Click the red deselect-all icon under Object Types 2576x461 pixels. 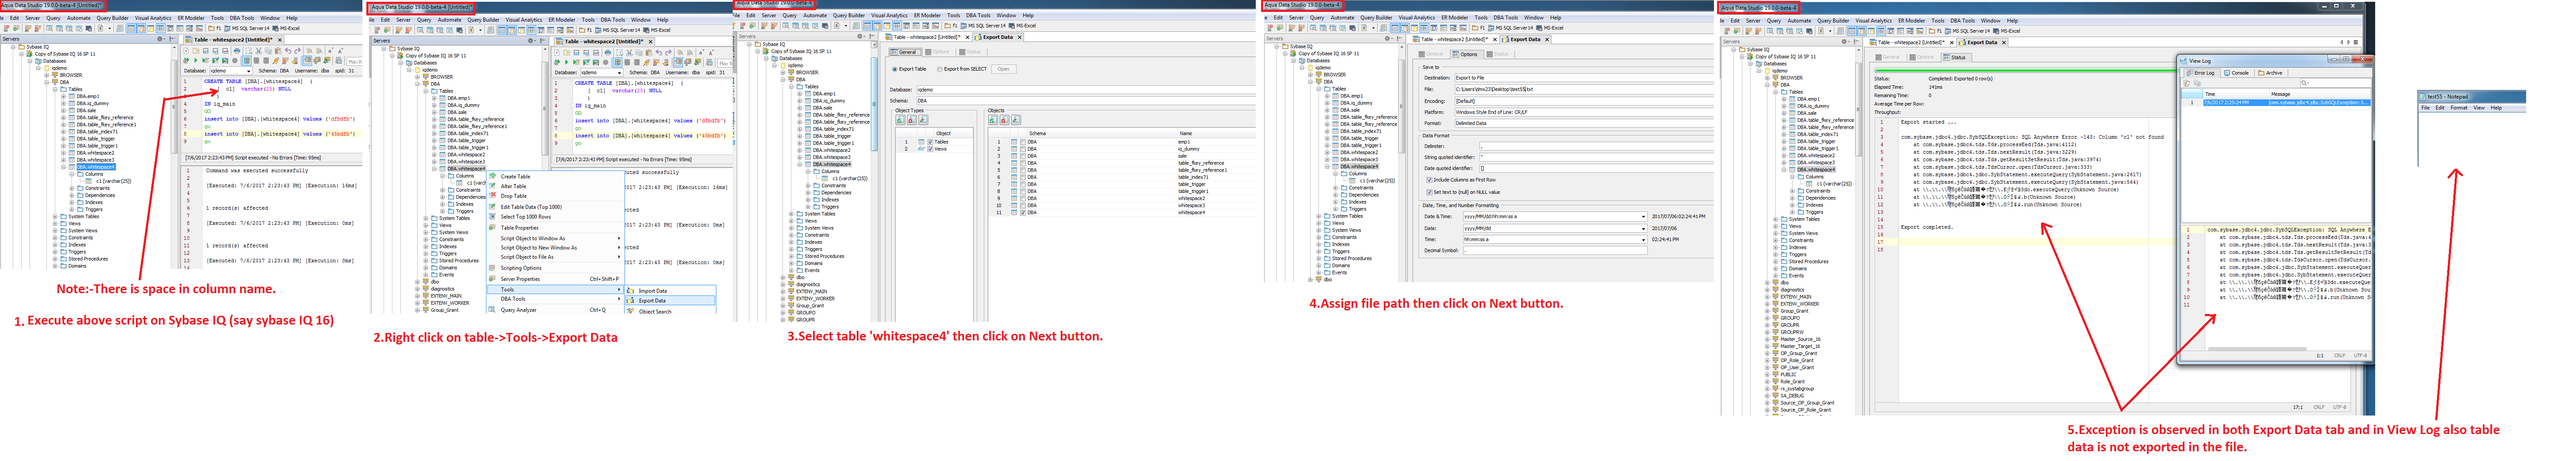911,120
